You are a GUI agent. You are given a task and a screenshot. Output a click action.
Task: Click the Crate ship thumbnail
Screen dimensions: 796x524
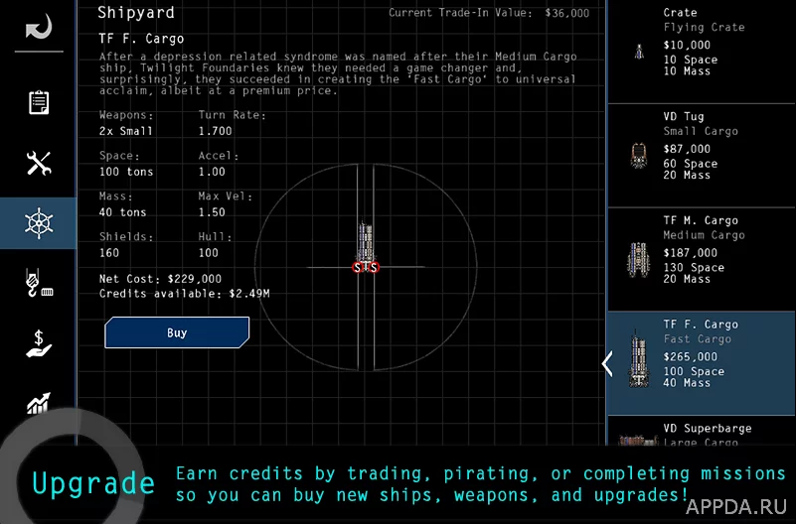[639, 52]
